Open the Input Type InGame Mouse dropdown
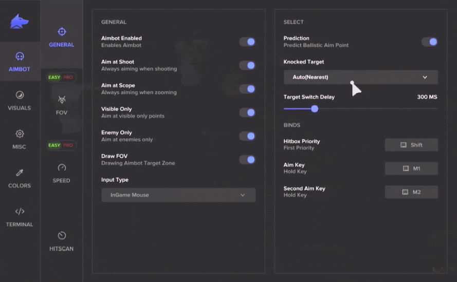 pyautogui.click(x=178, y=195)
